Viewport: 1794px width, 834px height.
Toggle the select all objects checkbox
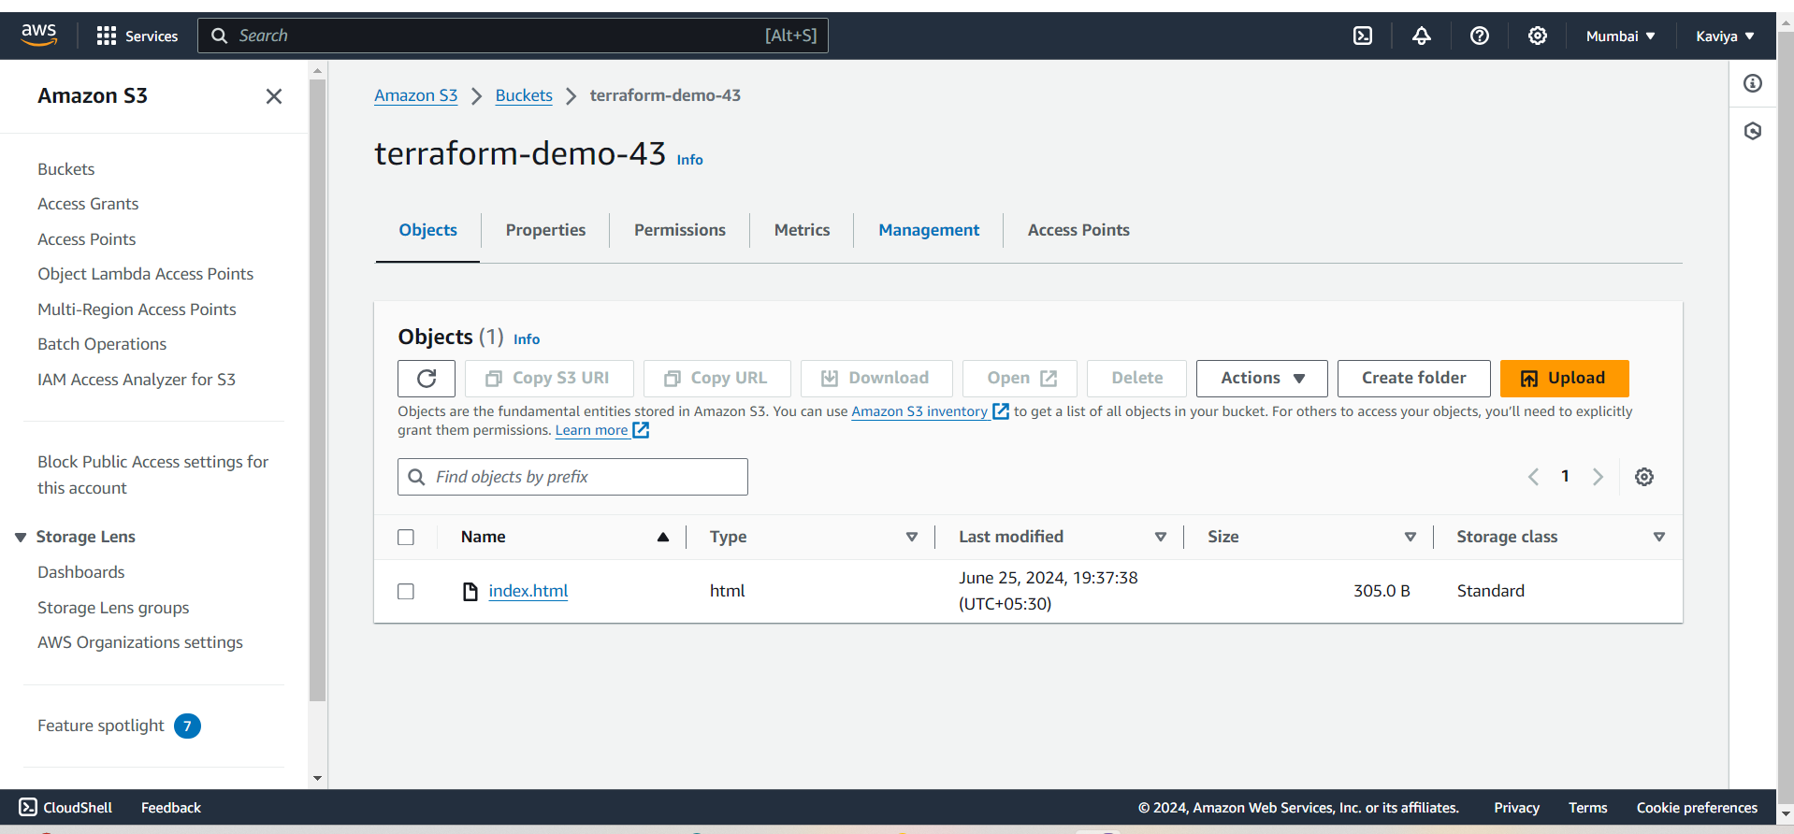click(x=406, y=538)
